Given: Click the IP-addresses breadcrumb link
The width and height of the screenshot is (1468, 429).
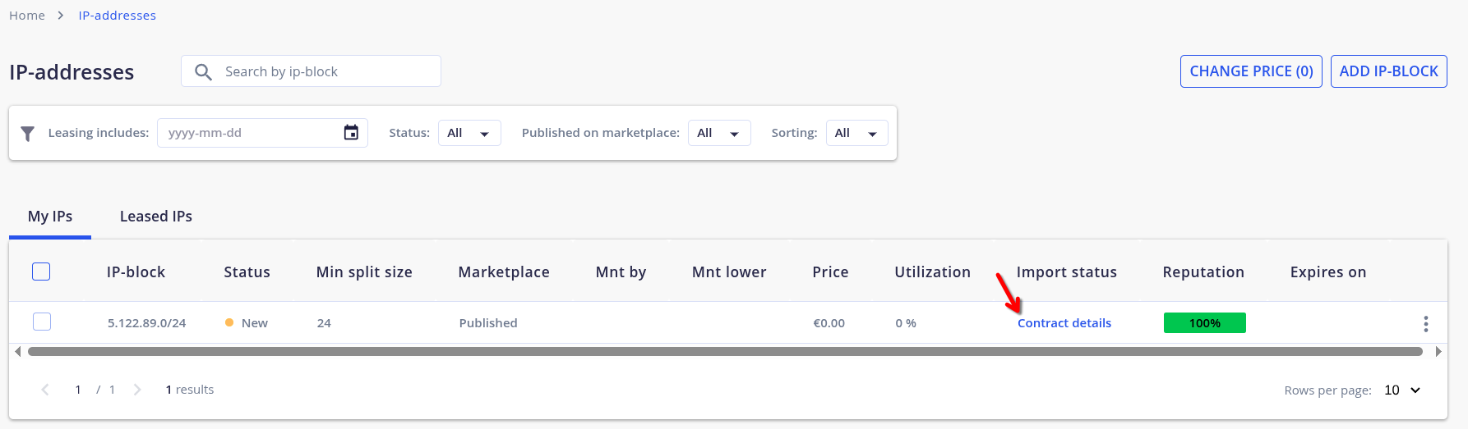Looking at the screenshot, I should 118,16.
